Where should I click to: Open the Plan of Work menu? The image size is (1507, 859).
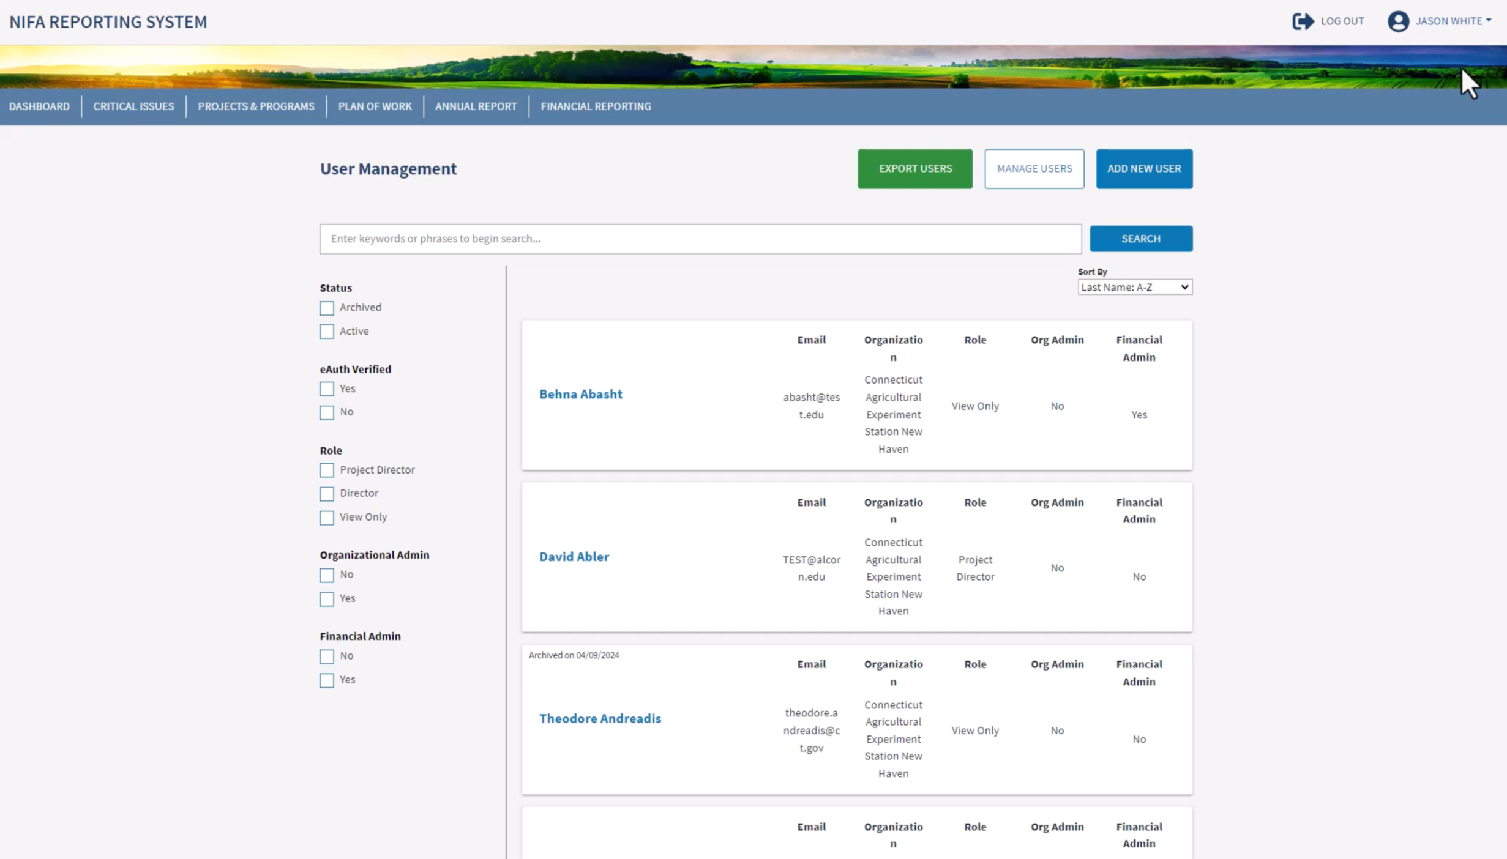click(375, 106)
